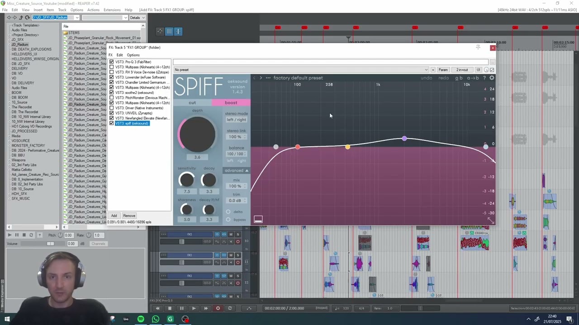The height and width of the screenshot is (325, 579).
Task: Select next spiff preset arrow
Action: [x=261, y=78]
